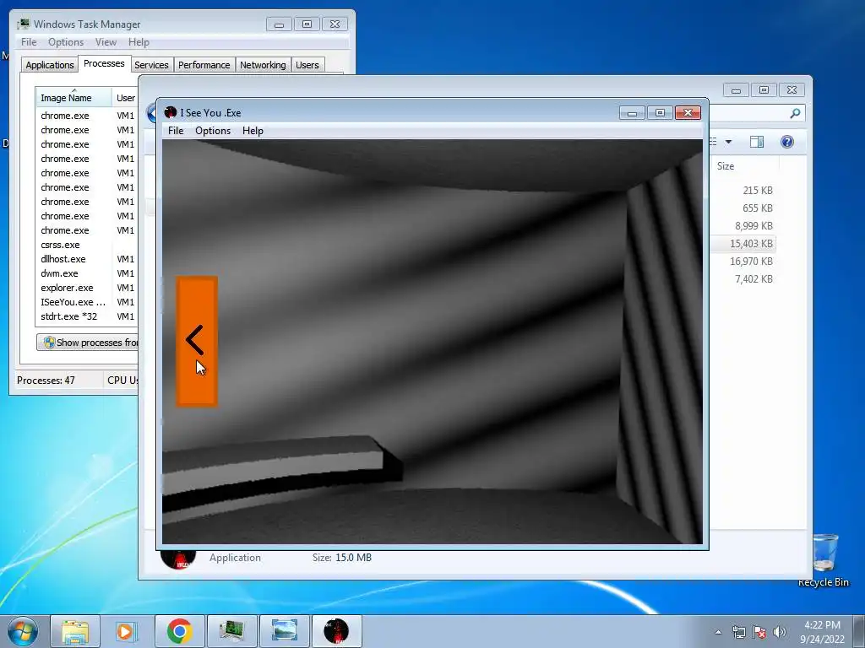
Task: Switch to I See You taskbar icon
Action: [x=336, y=631]
